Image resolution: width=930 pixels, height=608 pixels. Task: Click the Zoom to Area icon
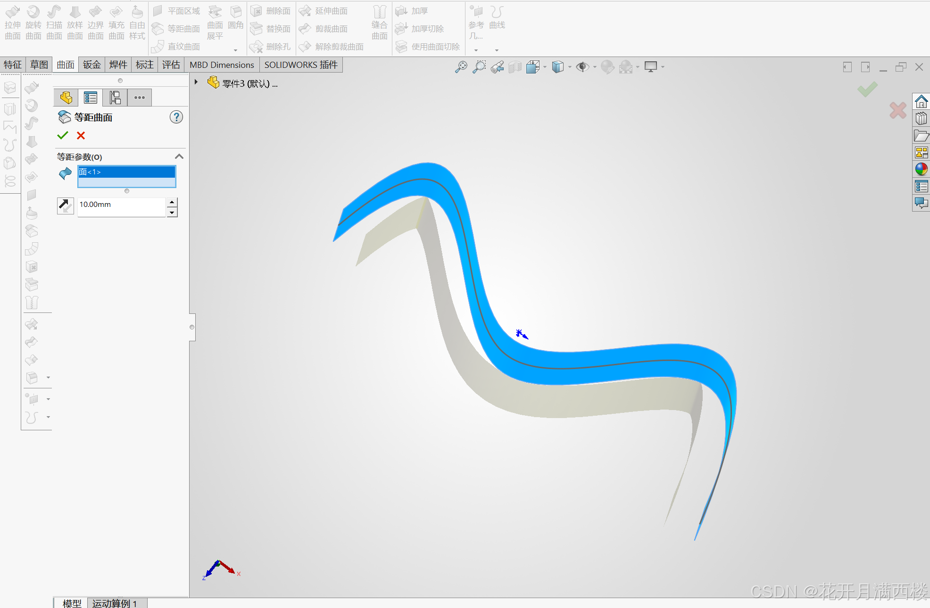(x=479, y=67)
